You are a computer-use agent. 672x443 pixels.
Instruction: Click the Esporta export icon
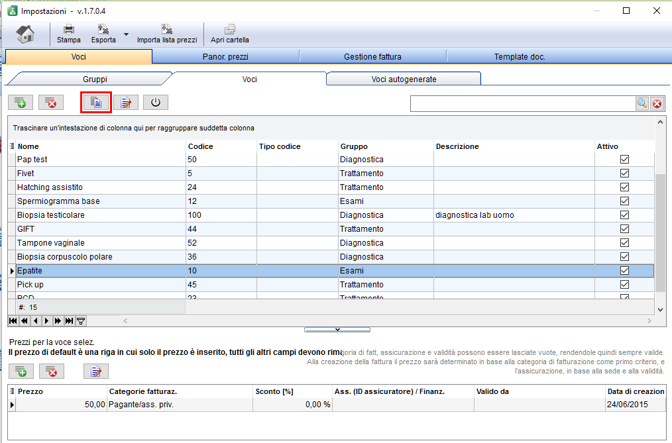(x=103, y=34)
